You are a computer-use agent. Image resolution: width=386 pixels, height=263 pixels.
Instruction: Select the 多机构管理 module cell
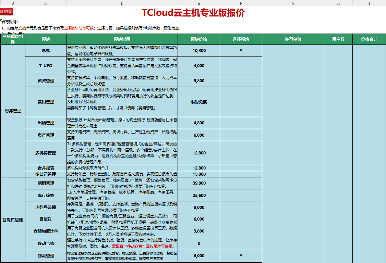[x=46, y=153]
